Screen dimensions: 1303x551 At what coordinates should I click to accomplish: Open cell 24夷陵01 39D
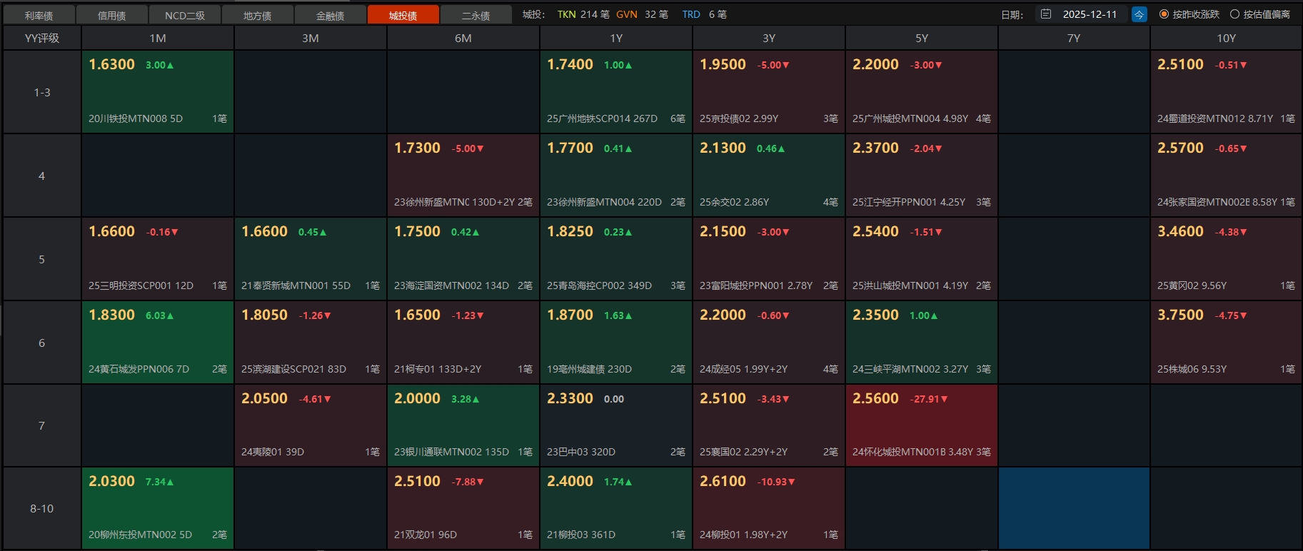tap(311, 425)
